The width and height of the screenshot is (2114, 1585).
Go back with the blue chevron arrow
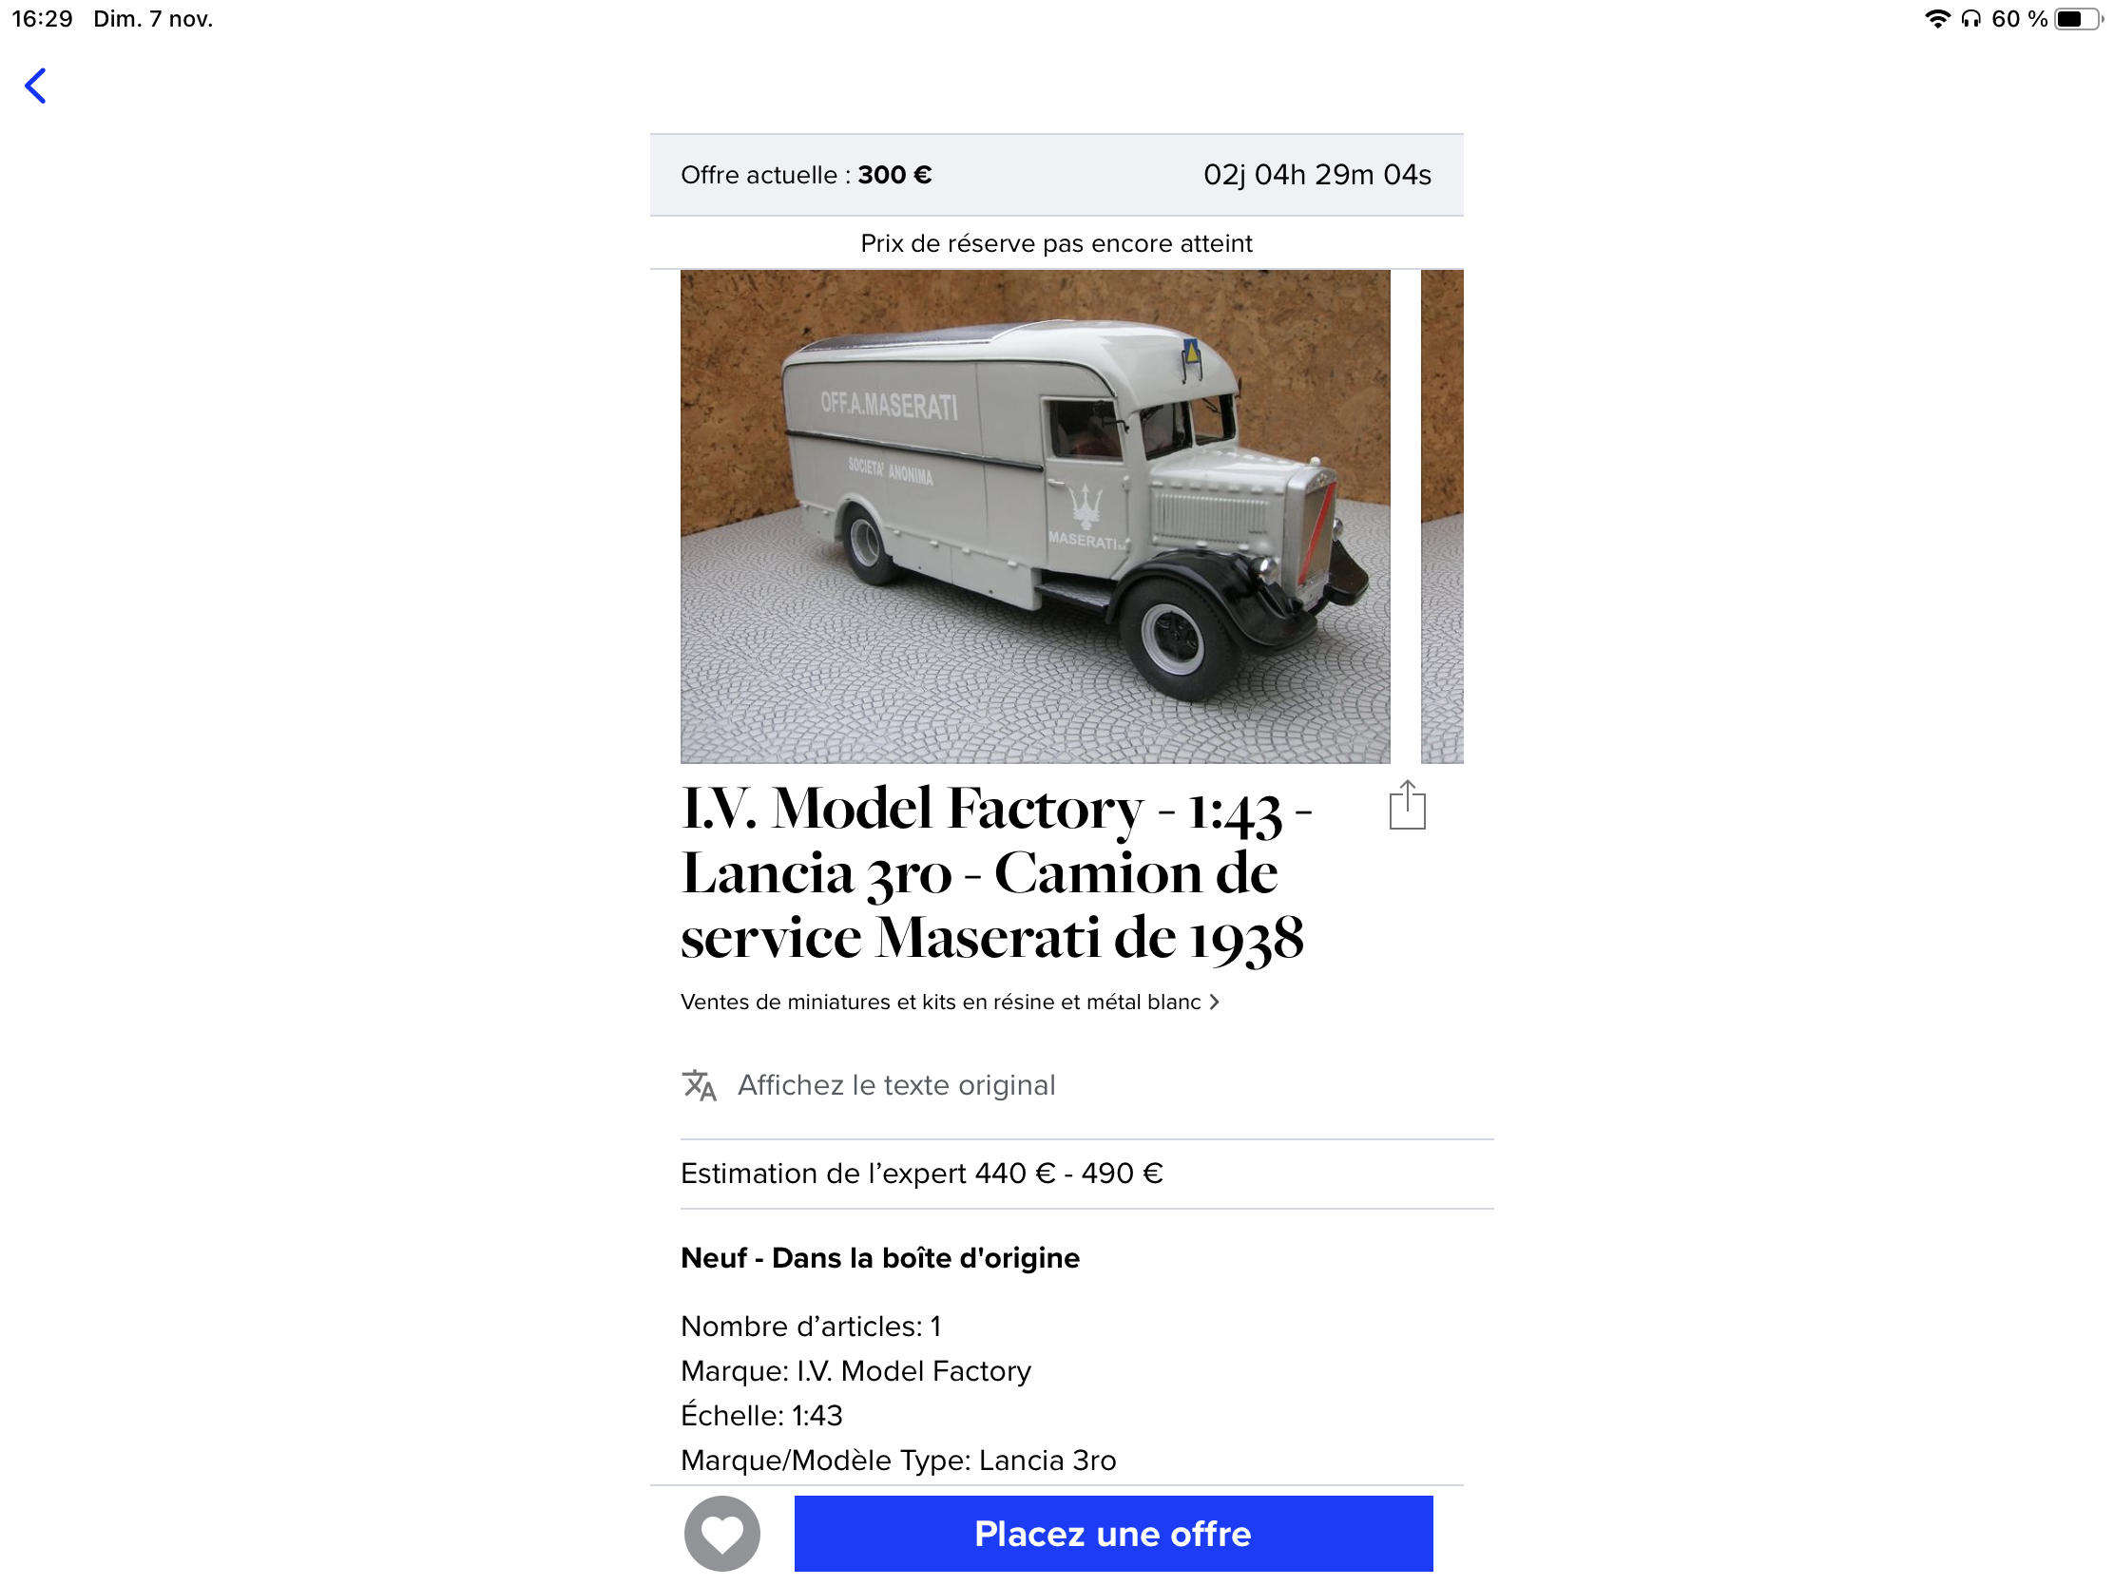(35, 86)
